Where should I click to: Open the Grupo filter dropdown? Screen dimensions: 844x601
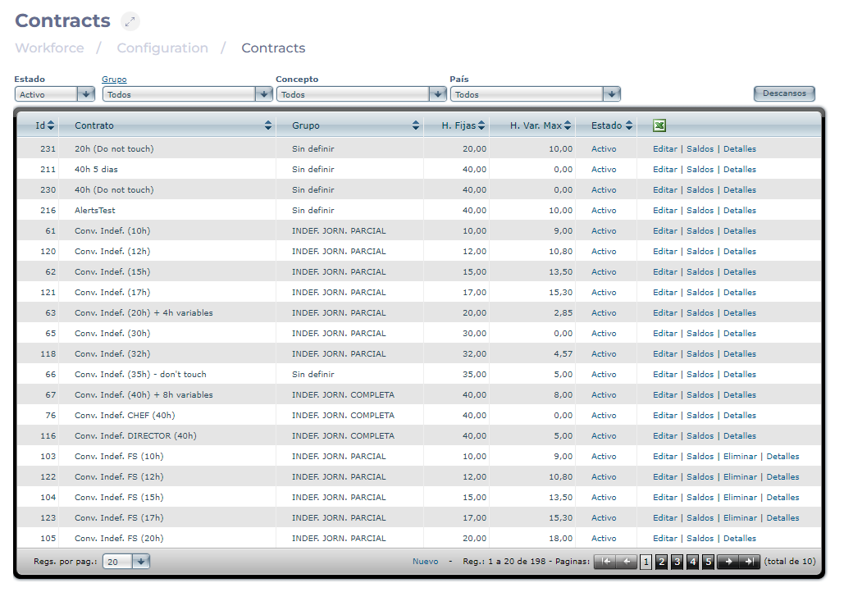tap(263, 94)
